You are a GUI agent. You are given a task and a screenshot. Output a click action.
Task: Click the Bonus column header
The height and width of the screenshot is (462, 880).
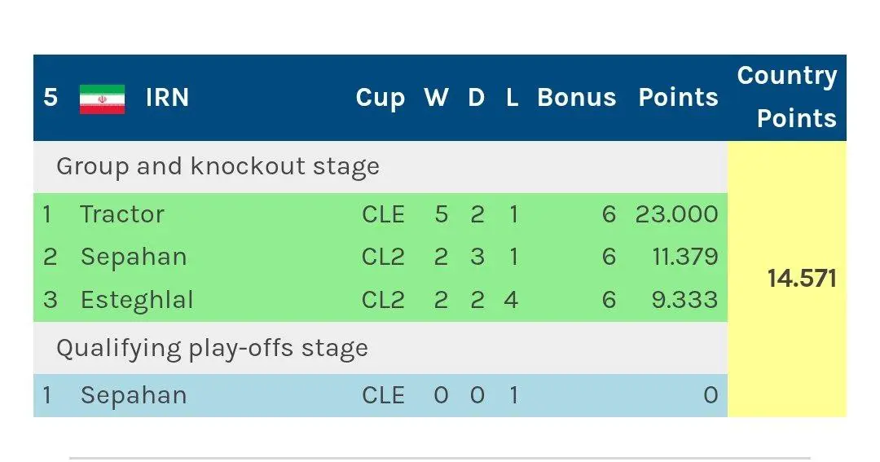tap(577, 98)
